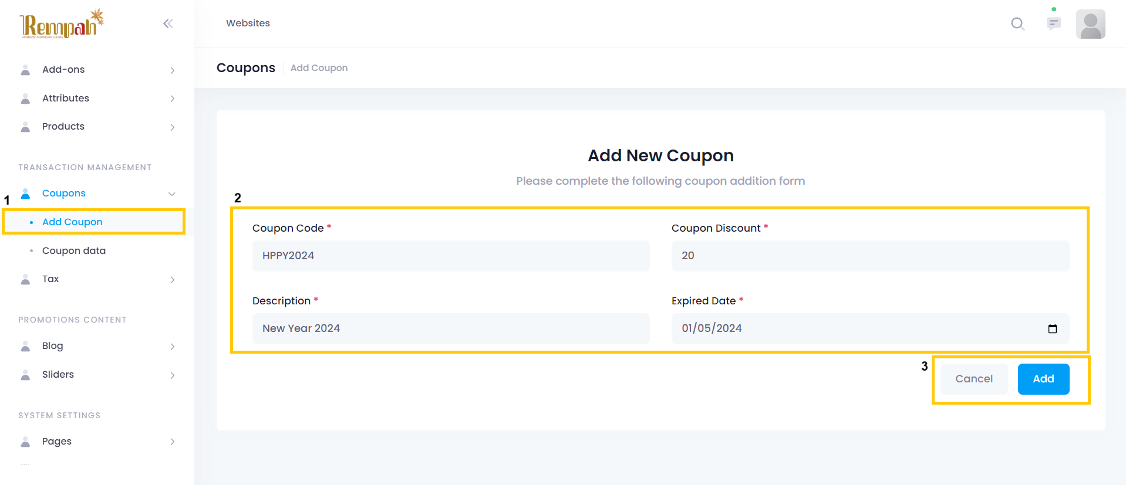
Task: Click the Add-ons sidebar icon
Action: pos(25,70)
